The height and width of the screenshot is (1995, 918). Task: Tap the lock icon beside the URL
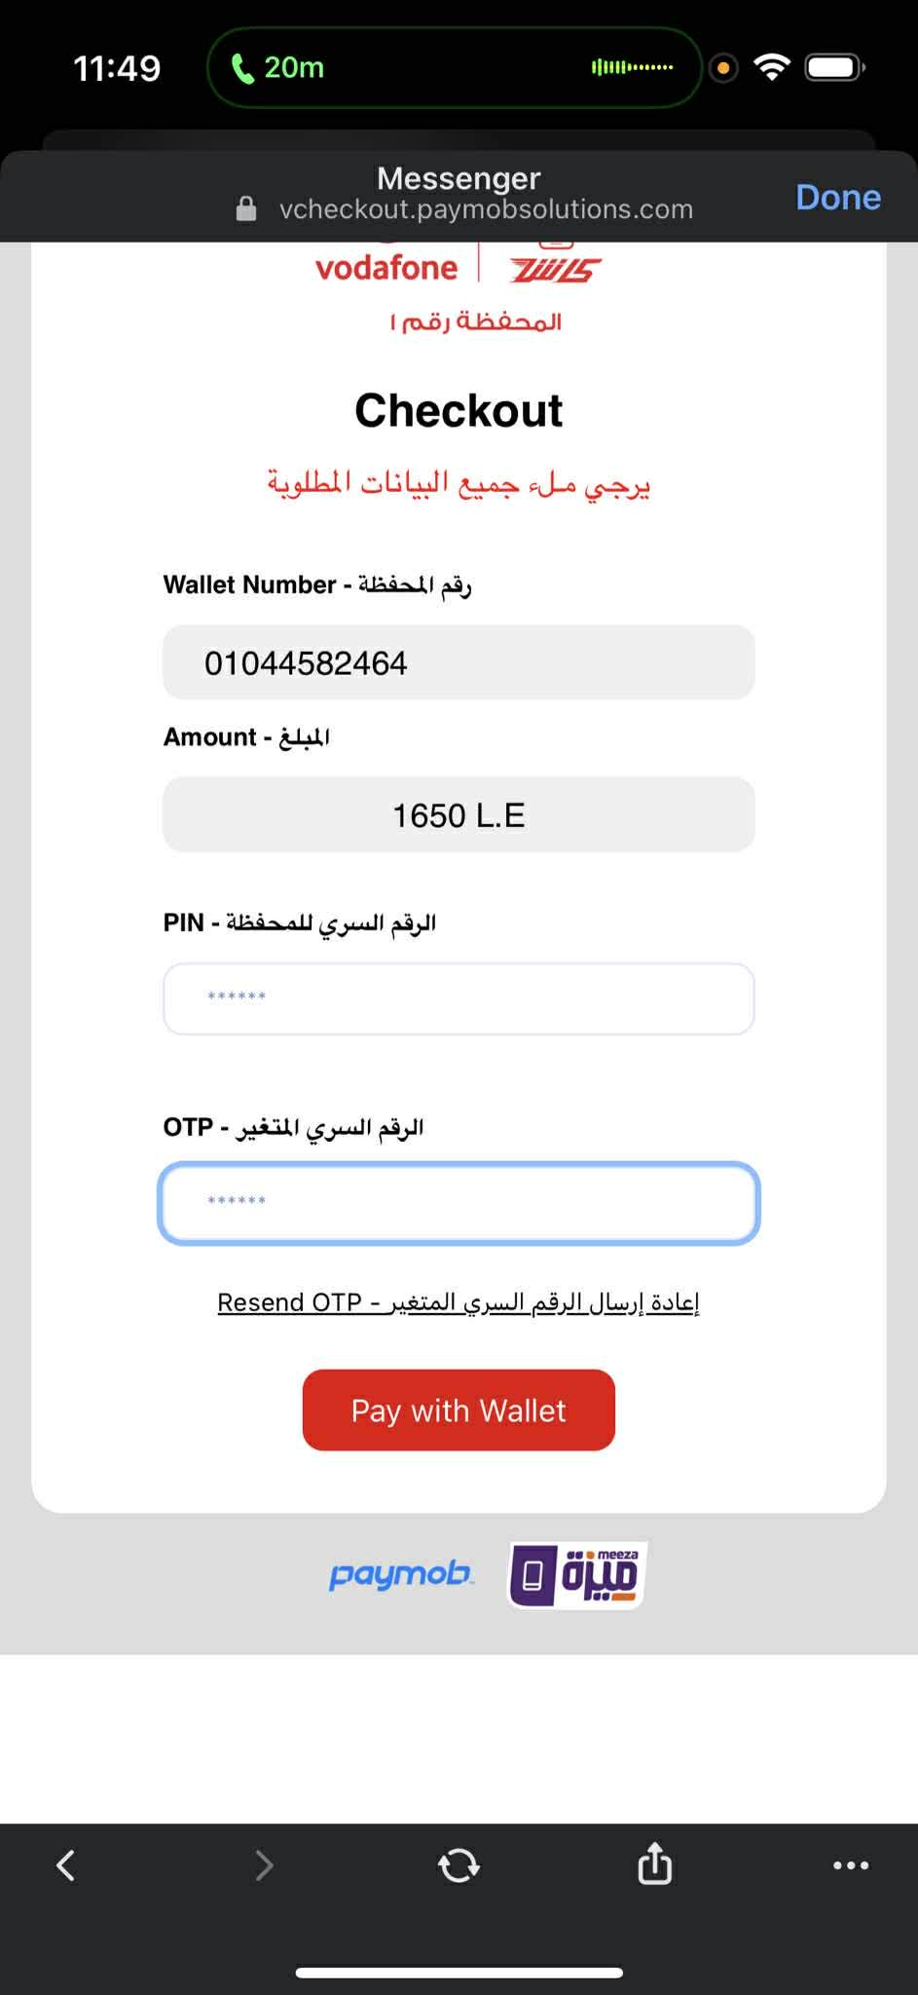pyautogui.click(x=246, y=209)
